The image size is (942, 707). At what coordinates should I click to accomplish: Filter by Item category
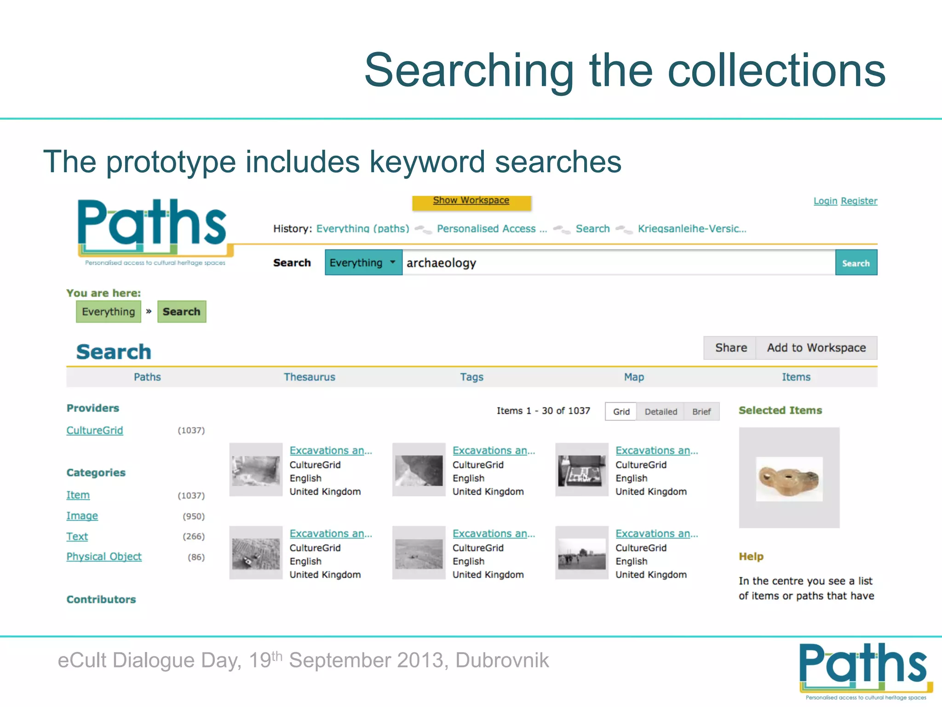[78, 495]
